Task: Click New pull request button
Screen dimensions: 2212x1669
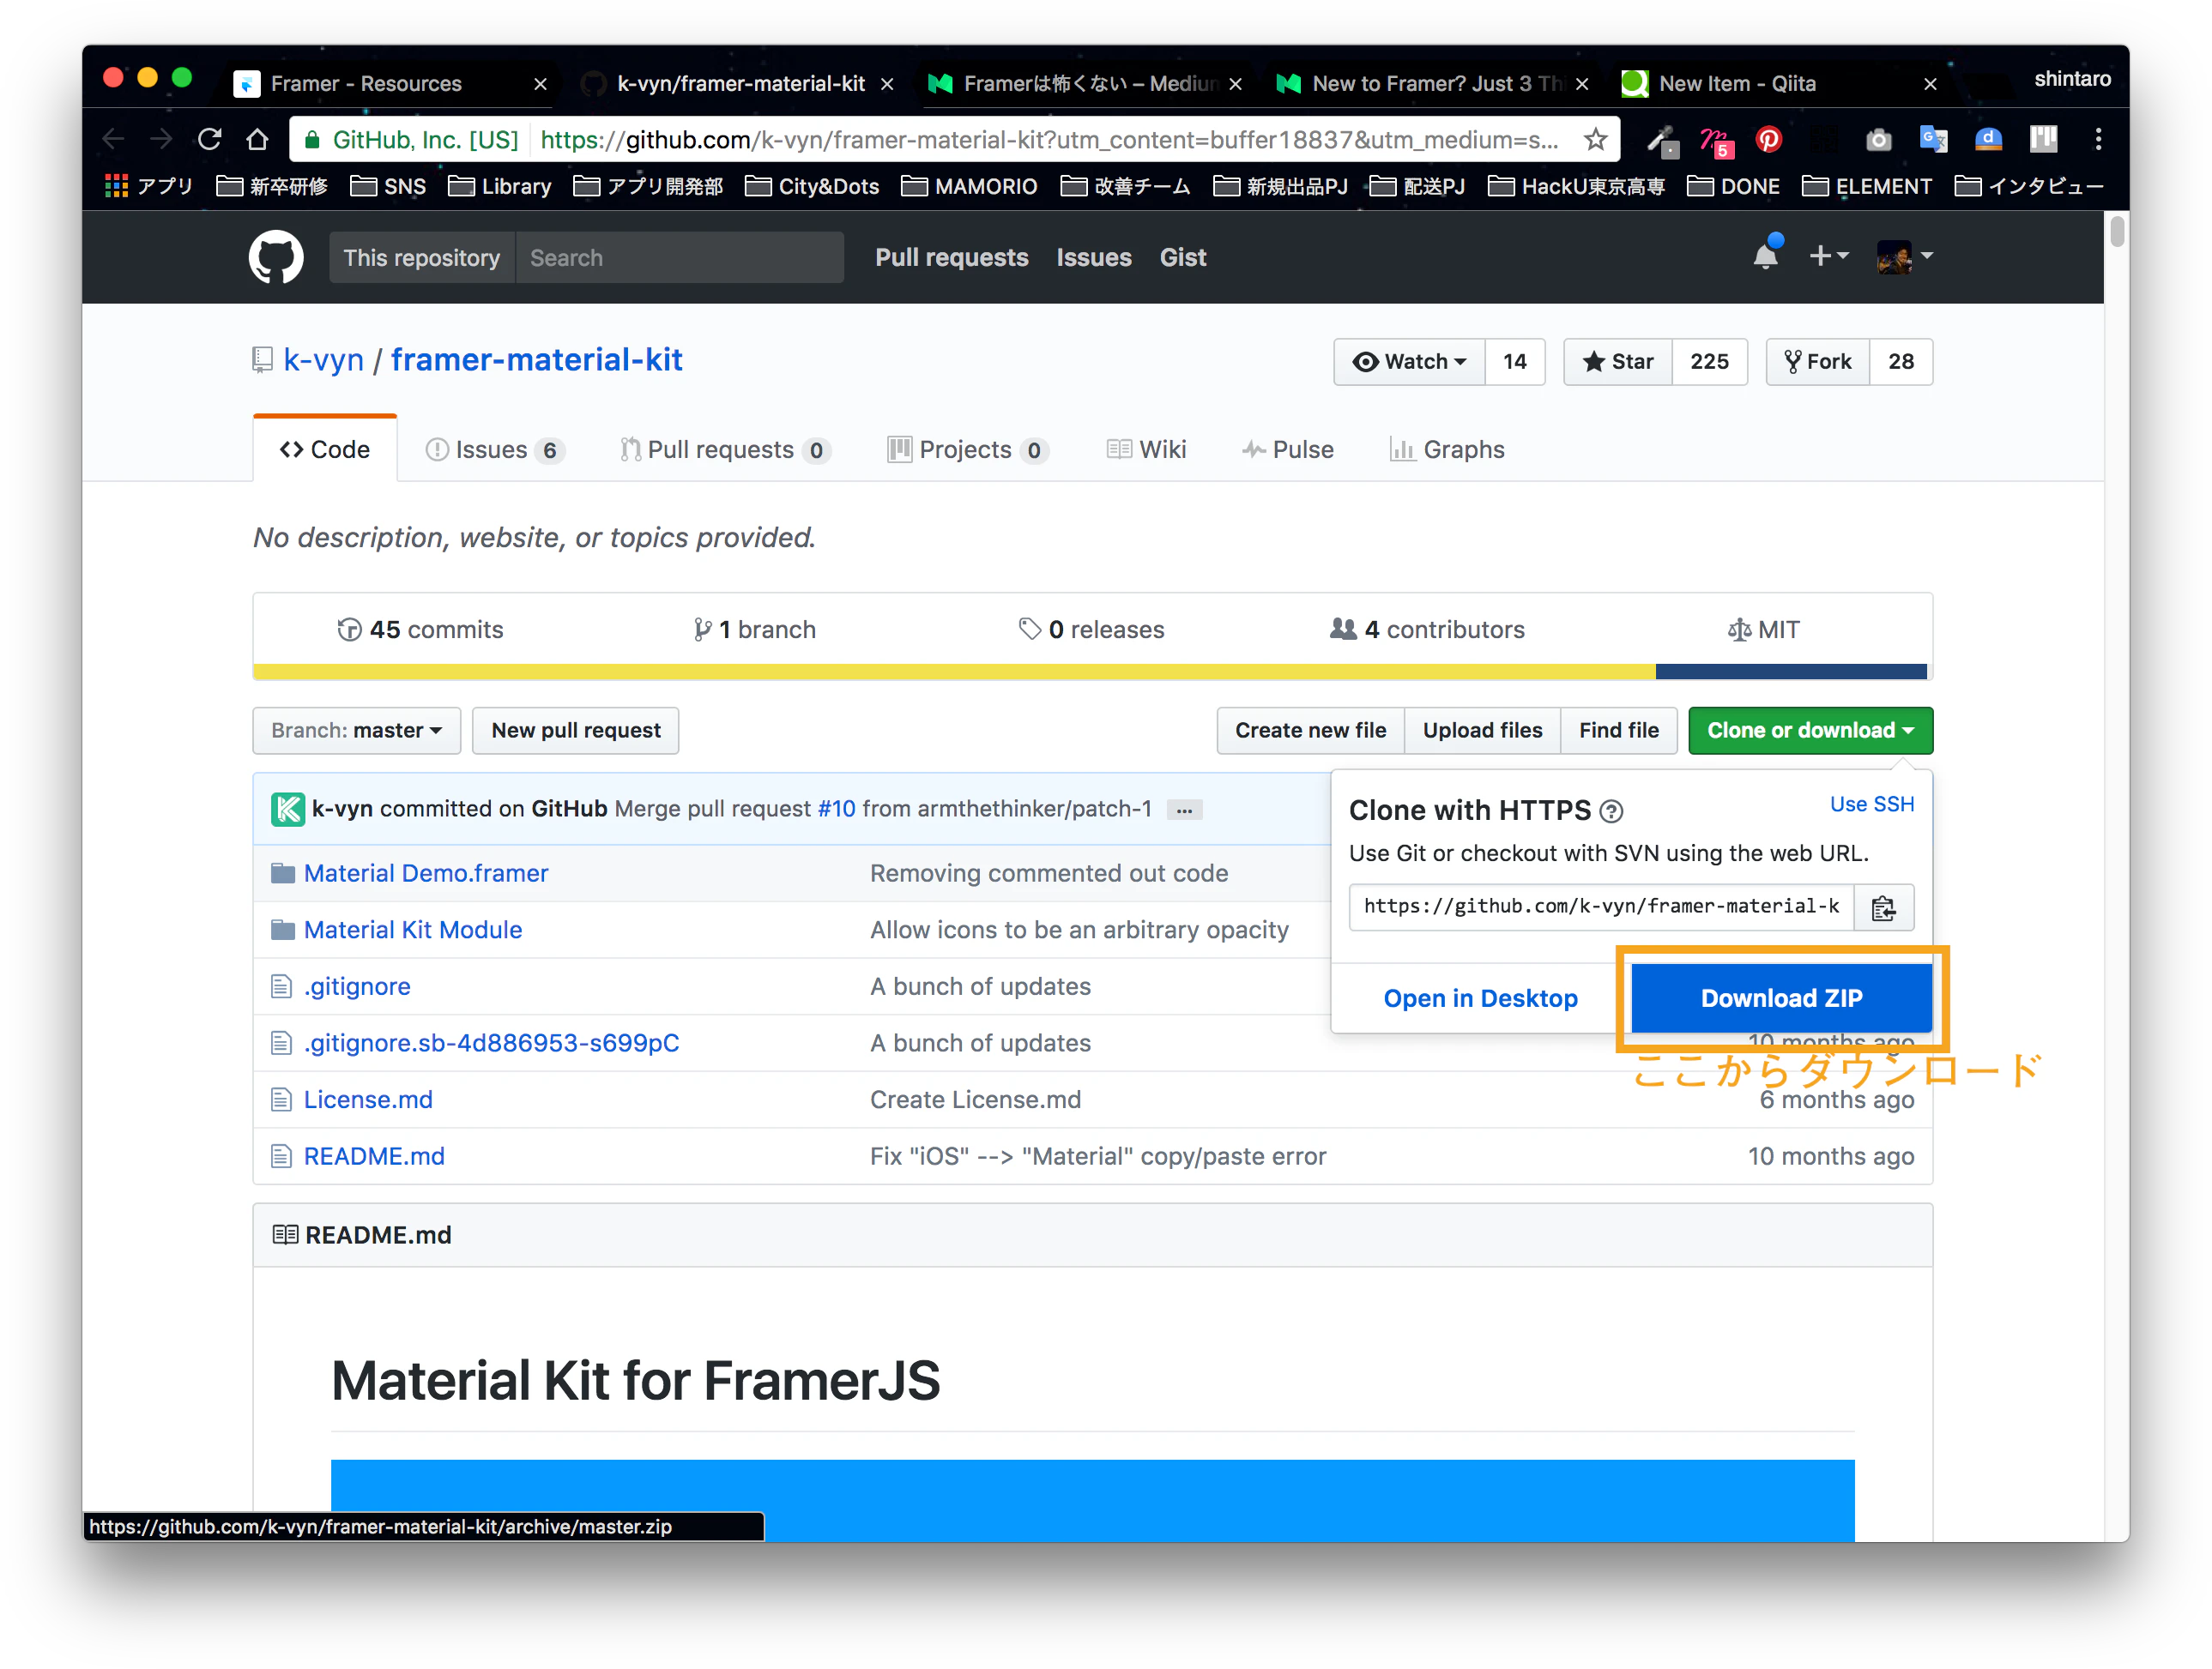Action: click(576, 731)
